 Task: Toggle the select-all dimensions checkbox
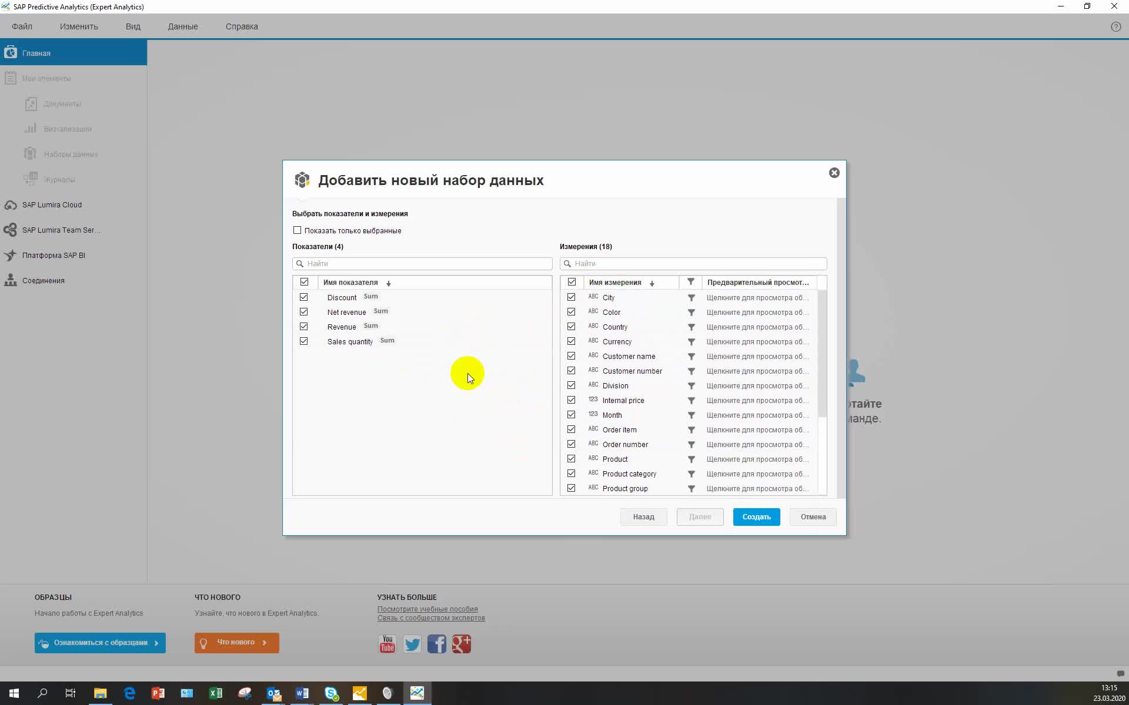572,282
